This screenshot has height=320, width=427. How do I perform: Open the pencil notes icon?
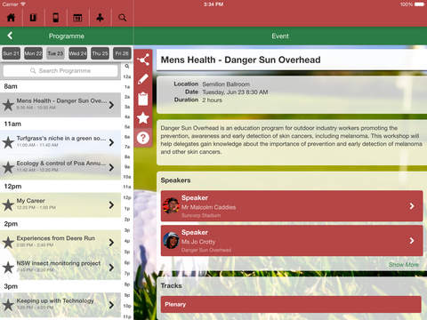pyautogui.click(x=143, y=79)
